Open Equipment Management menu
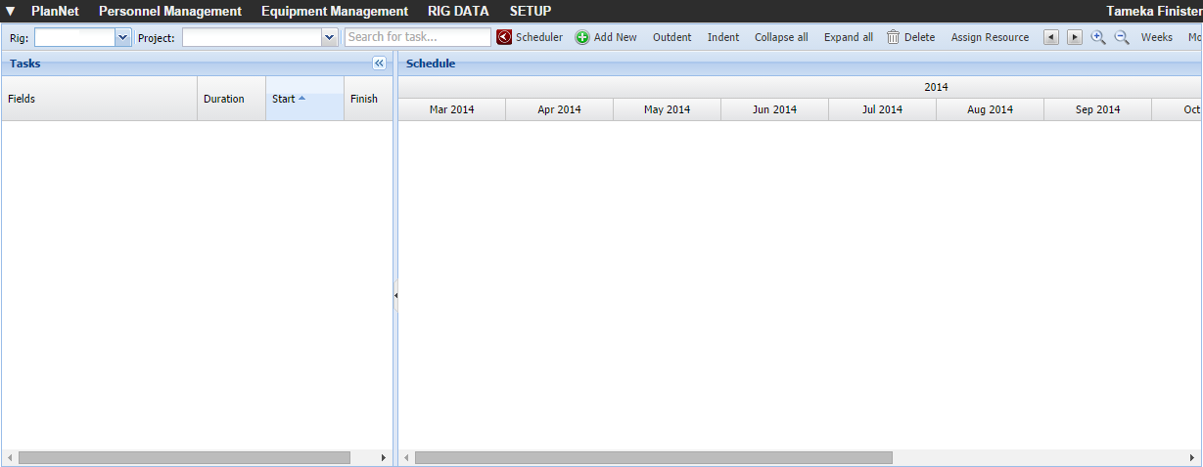Viewport: 1203px width, 467px height. click(x=335, y=11)
